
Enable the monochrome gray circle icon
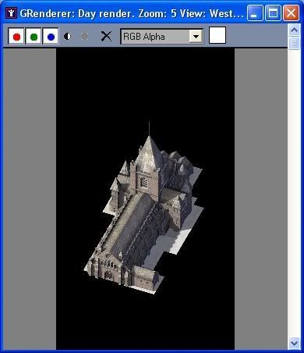(85, 36)
